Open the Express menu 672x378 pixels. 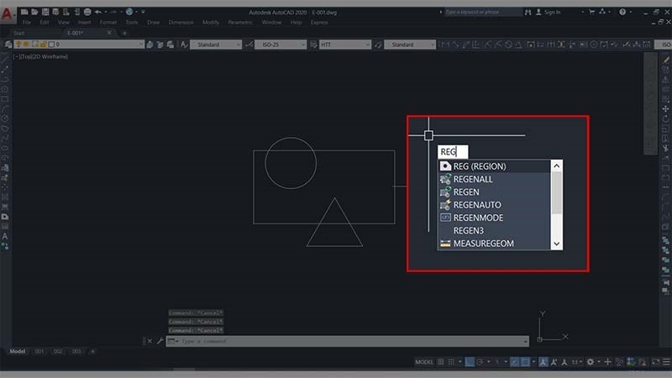319,23
